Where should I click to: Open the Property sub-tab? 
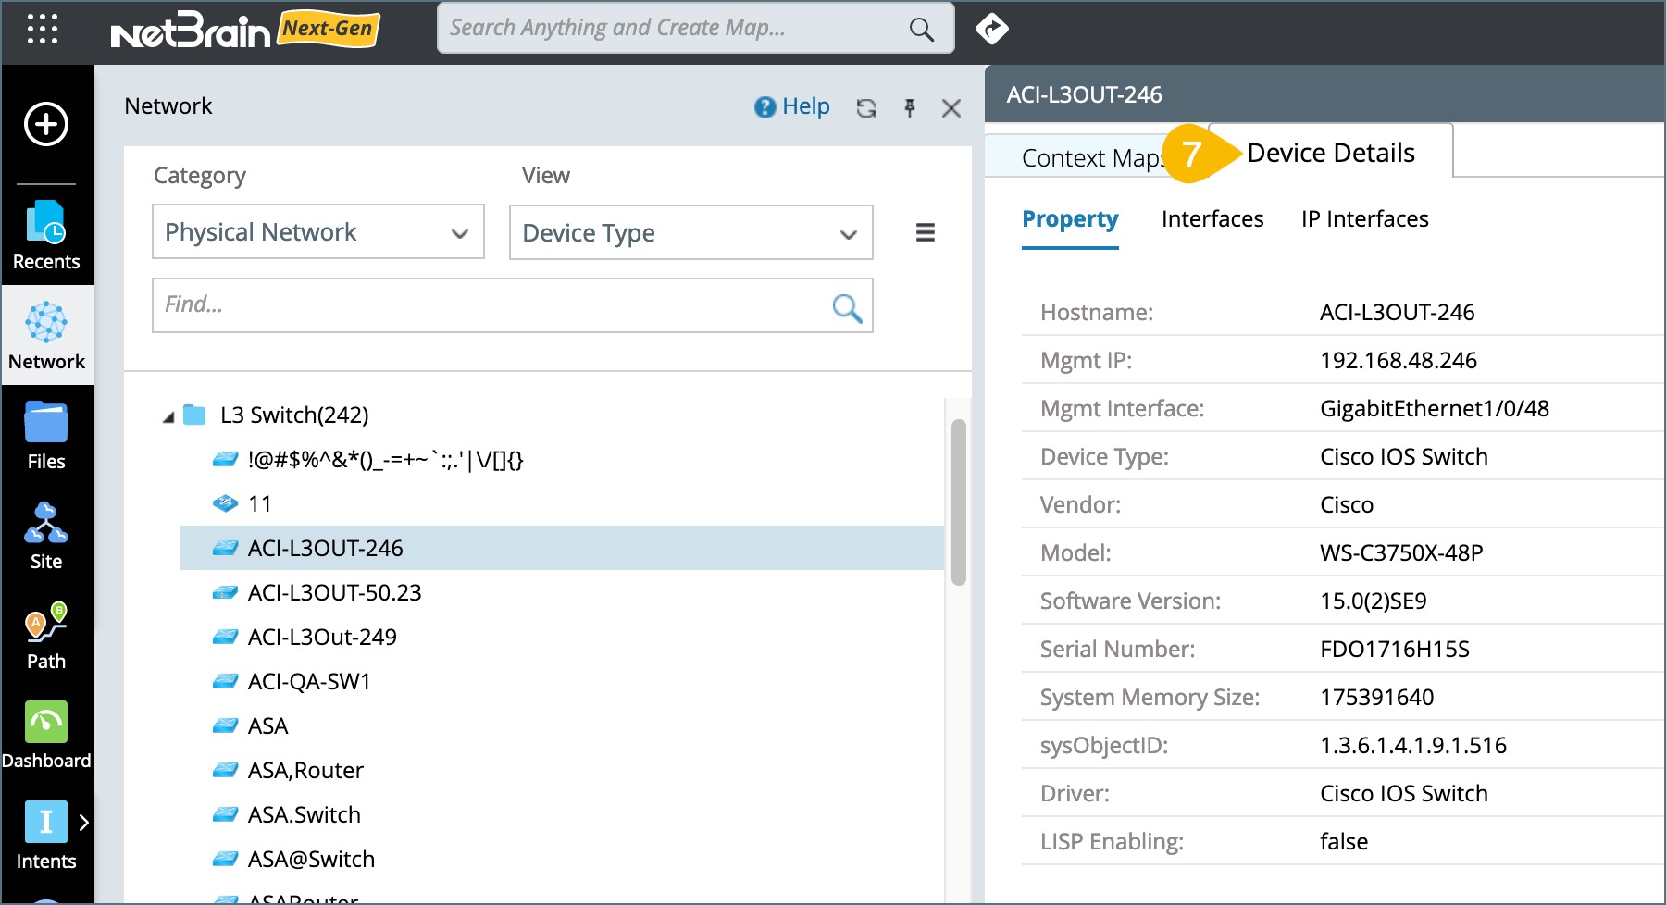[1070, 219]
